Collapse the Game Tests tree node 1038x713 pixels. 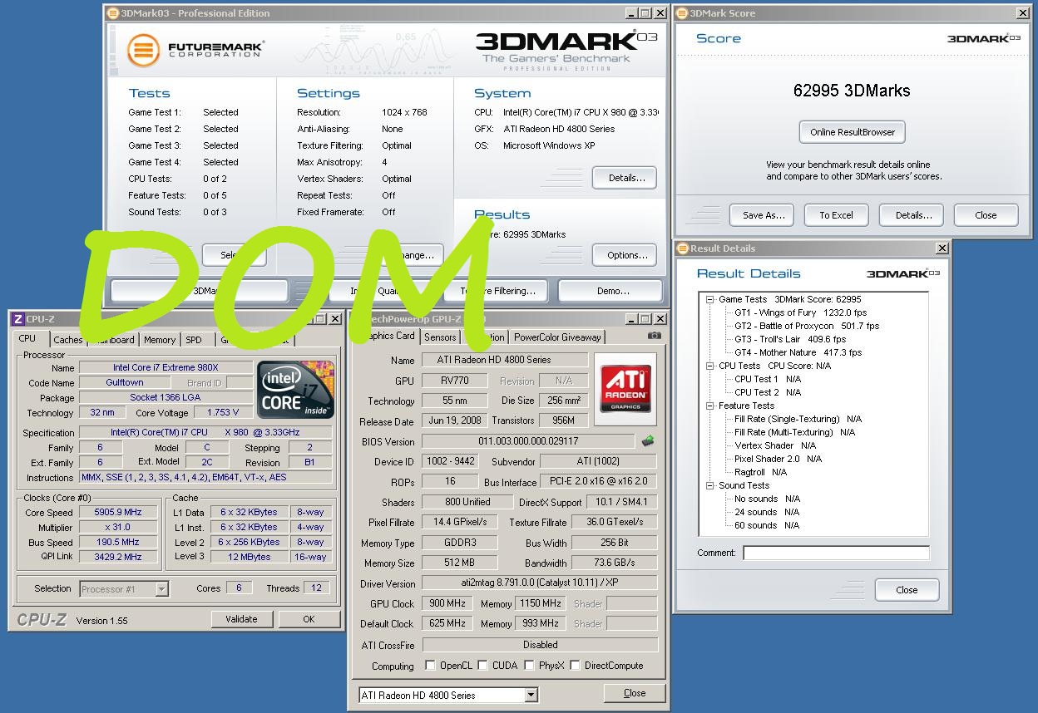(710, 299)
